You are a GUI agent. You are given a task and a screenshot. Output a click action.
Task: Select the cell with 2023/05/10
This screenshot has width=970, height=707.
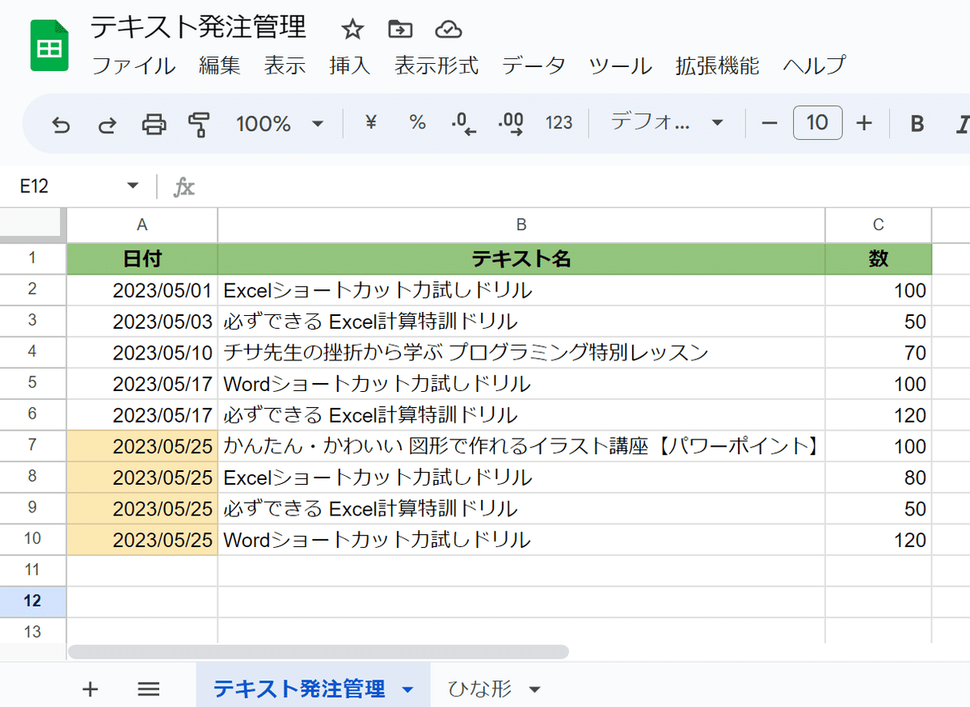pos(142,352)
